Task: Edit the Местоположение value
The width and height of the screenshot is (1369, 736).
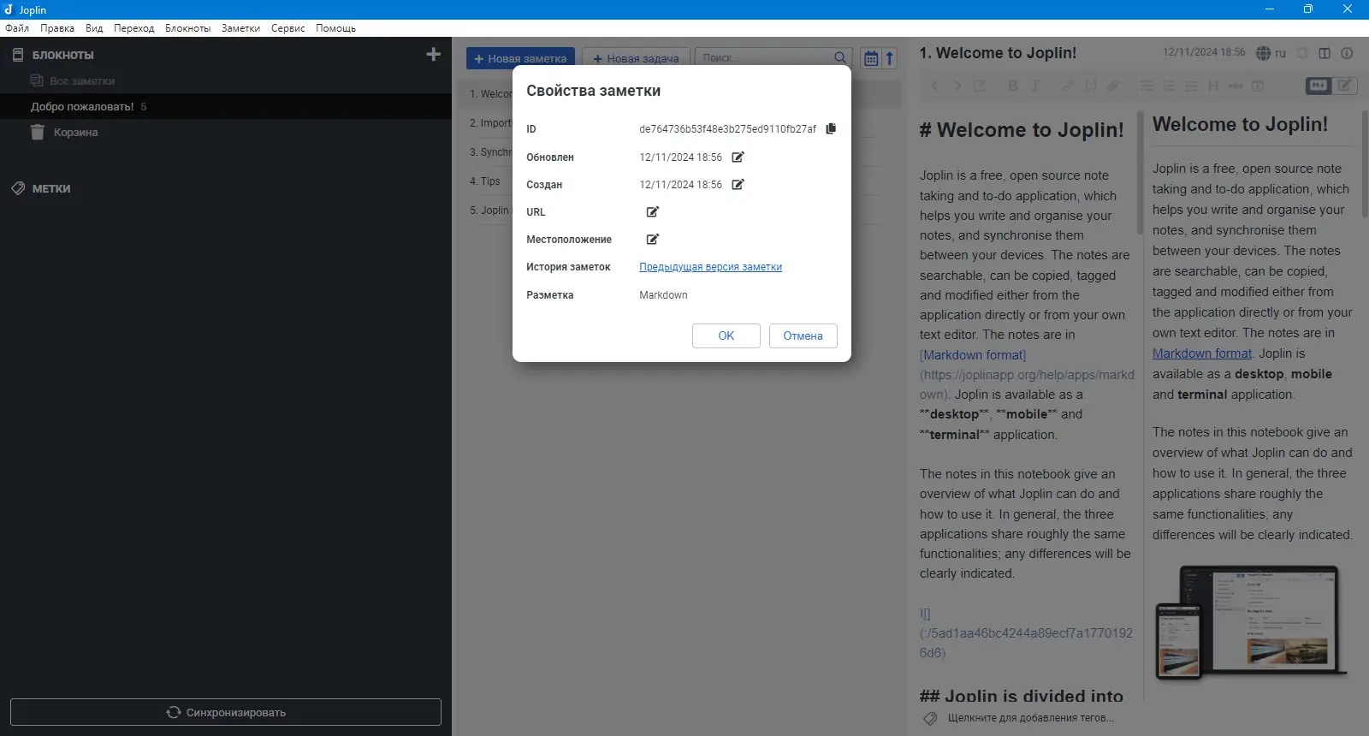Action: (653, 240)
